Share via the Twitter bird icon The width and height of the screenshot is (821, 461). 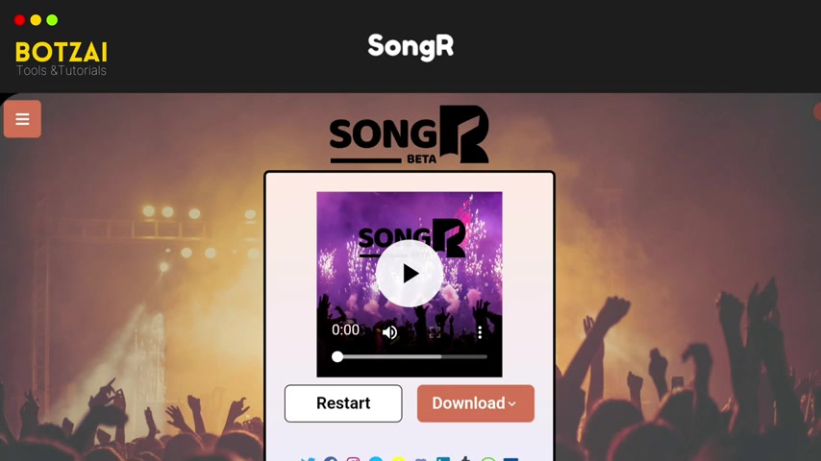308,459
